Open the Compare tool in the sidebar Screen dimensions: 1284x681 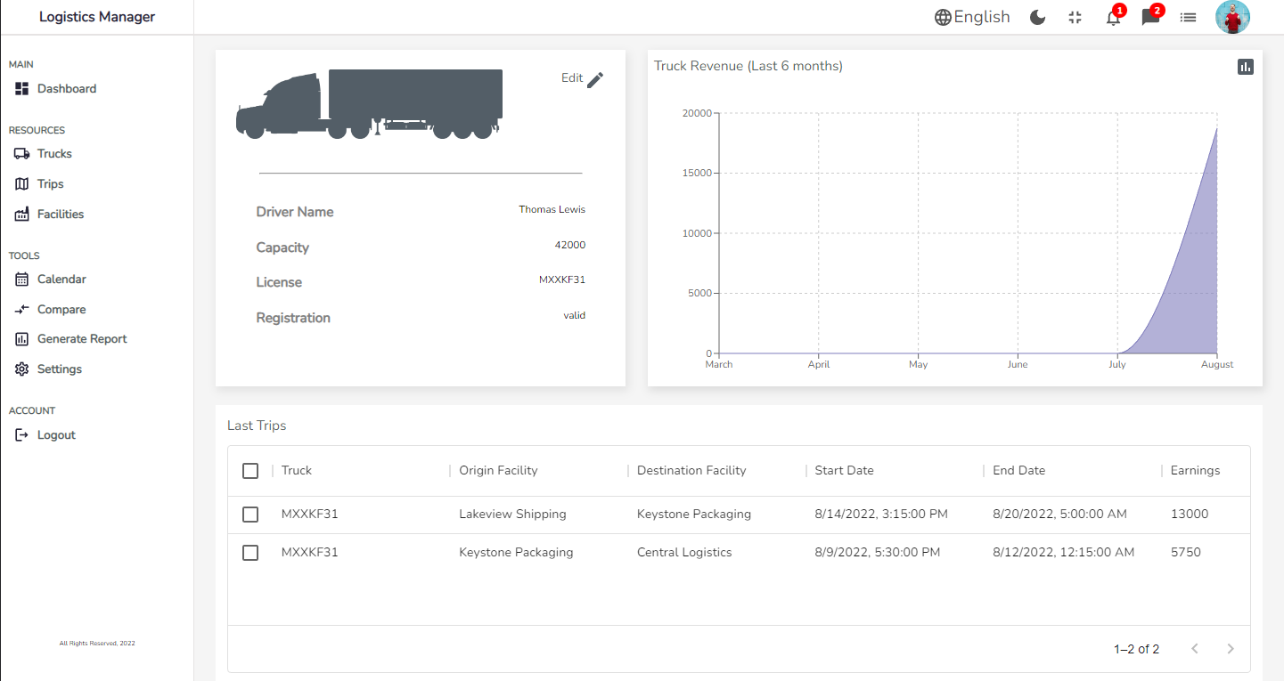click(x=21, y=309)
